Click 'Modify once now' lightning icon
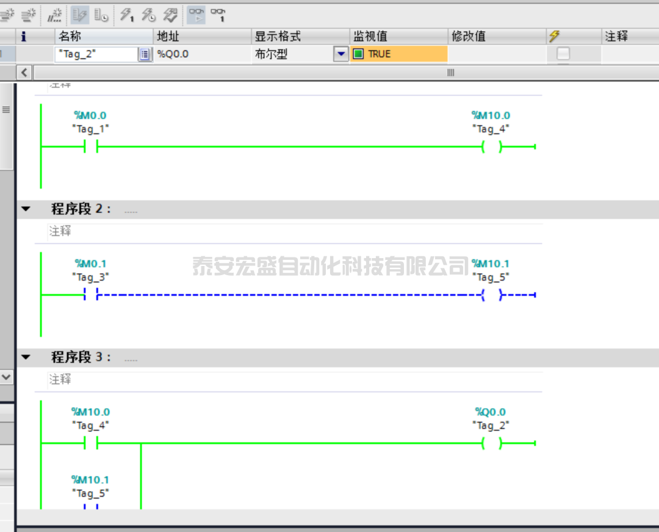The height and width of the screenshot is (532, 659). [x=127, y=15]
